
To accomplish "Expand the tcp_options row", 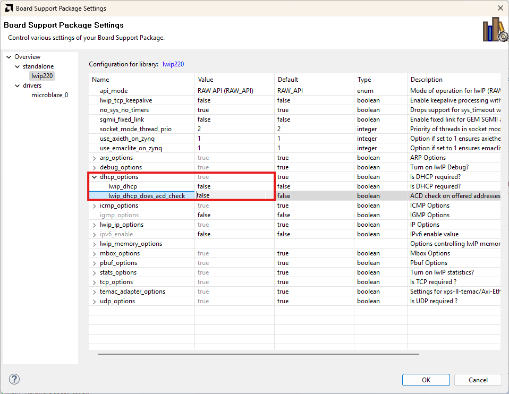I will pyautogui.click(x=95, y=282).
